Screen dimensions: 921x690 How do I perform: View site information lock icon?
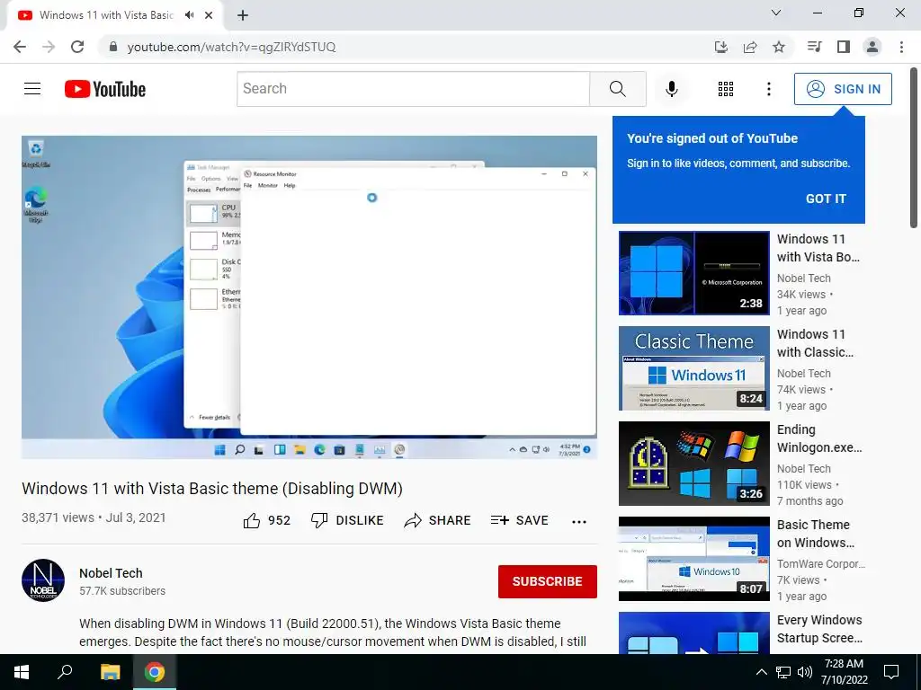tap(113, 47)
